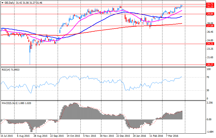Click the 15 Jul 2015 date label
The image size is (216, 138).
(7, 136)
